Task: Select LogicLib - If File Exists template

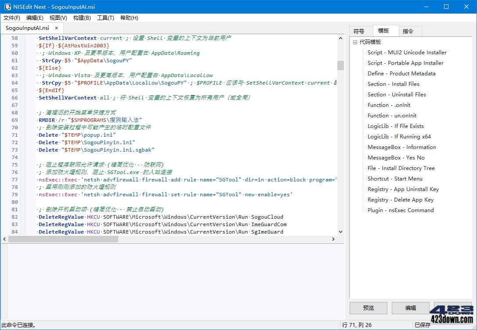Action: [395, 126]
